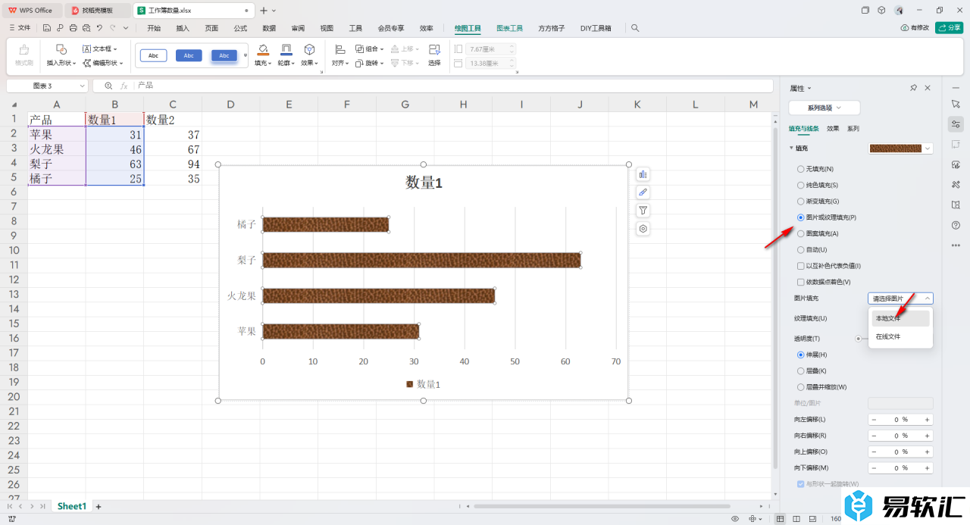
Task: Apply the dark blue filled Abc style
Action: (x=189, y=55)
